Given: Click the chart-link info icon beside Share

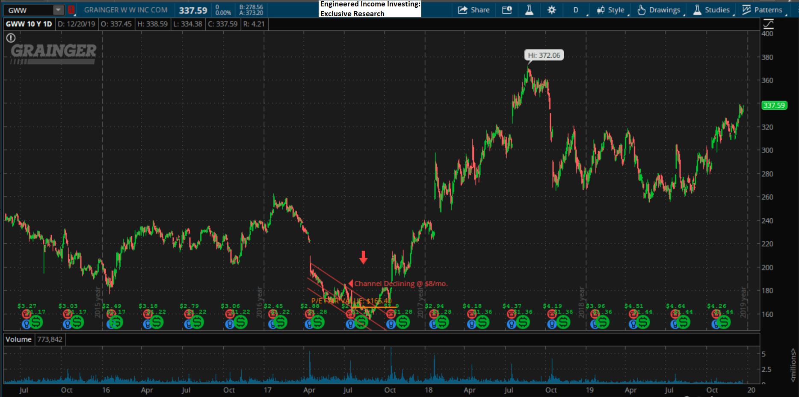Looking at the screenshot, I should click(507, 10).
